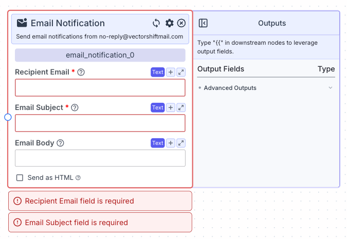Image resolution: width=347 pixels, height=239 pixels.
Task: Click the Advanced Outputs row label
Action: (x=230, y=88)
